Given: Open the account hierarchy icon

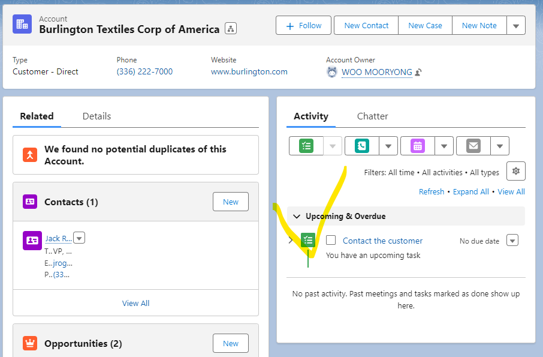Looking at the screenshot, I should point(231,28).
